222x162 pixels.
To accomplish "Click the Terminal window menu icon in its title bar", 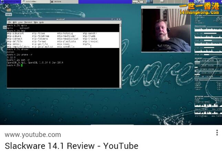I will 9,19.
